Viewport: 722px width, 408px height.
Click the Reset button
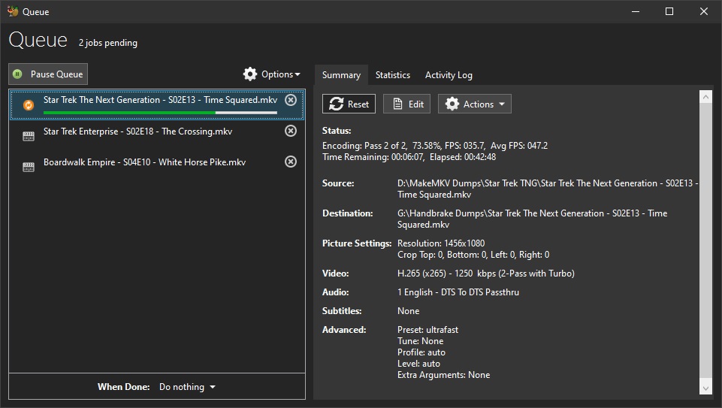[349, 104]
